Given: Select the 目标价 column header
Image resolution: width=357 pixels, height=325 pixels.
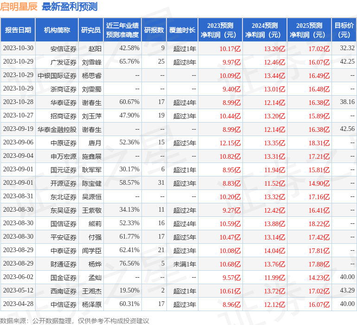Looking at the screenshot, I should pyautogui.click(x=344, y=30).
